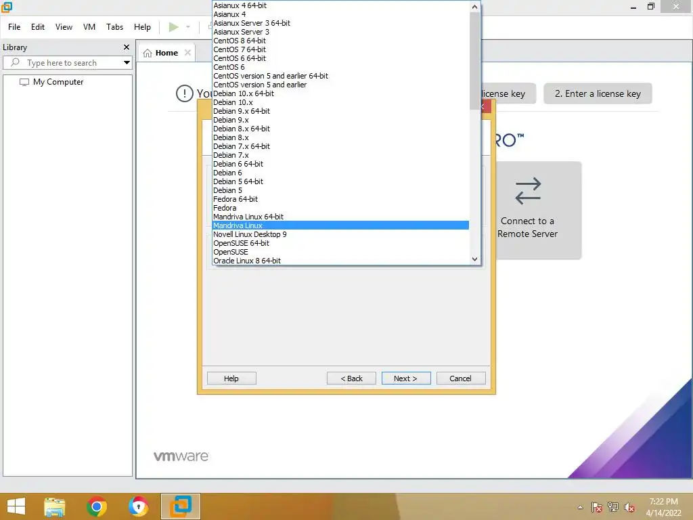Screen dimensions: 693x520
Task: Click the list scrollbar down arrow
Action: click(x=474, y=259)
